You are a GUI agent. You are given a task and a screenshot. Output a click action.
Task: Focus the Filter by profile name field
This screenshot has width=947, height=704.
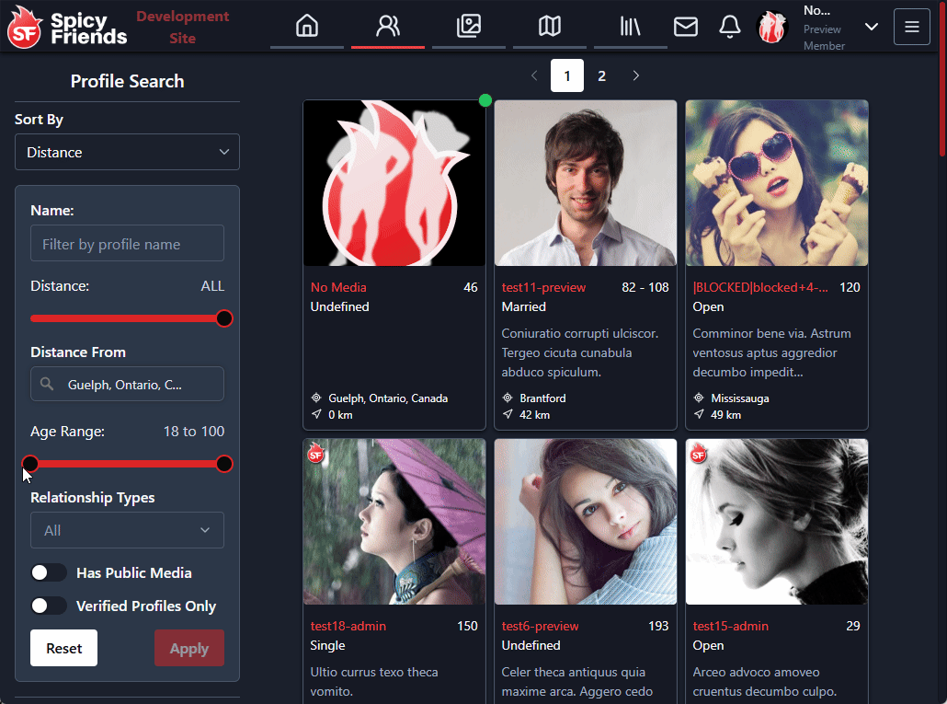[x=127, y=244]
